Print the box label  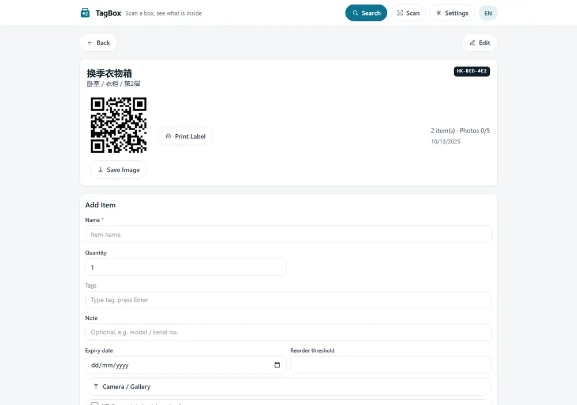click(x=185, y=136)
